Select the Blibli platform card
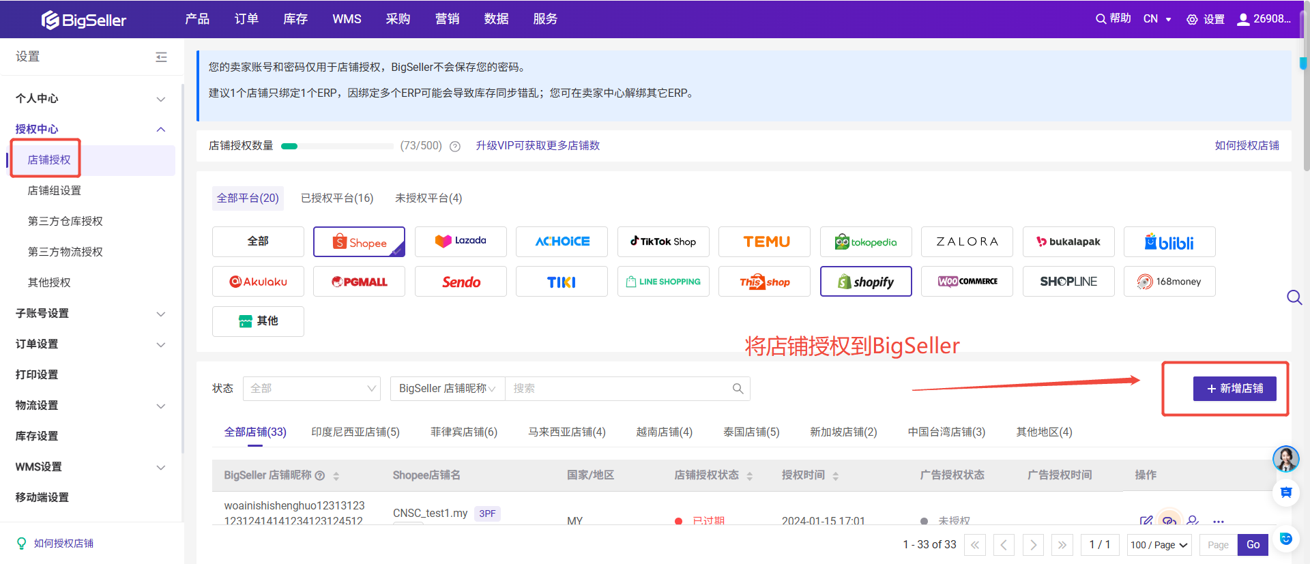 tap(1169, 241)
